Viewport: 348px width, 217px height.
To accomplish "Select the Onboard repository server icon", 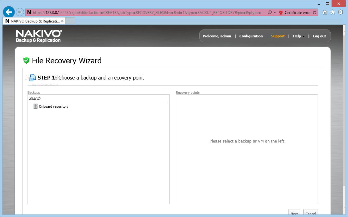I will pos(35,106).
